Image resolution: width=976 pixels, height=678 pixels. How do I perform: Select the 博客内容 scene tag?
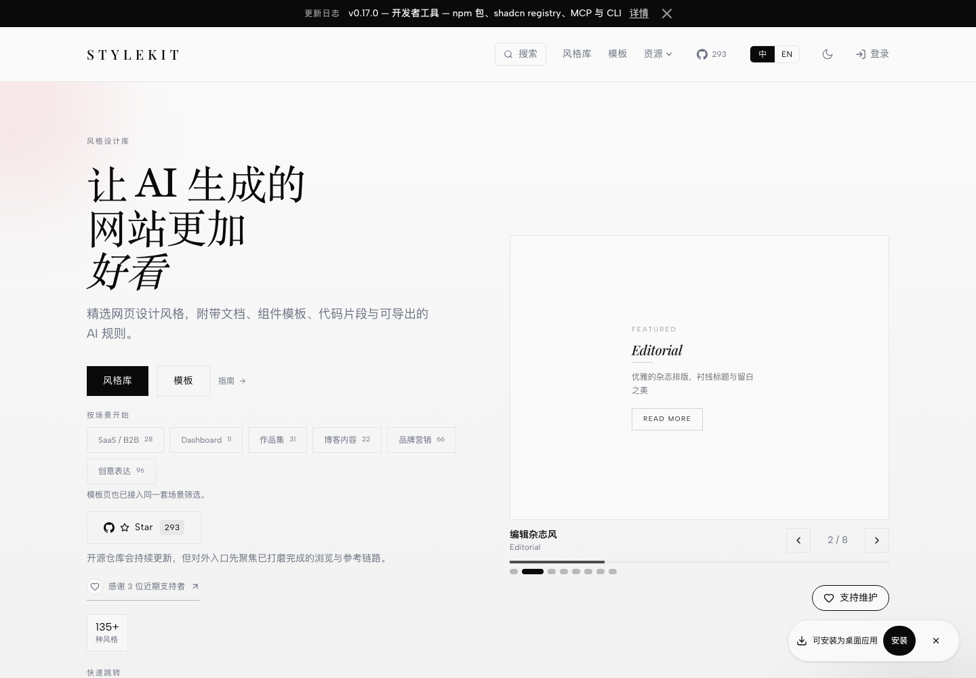[347, 440]
